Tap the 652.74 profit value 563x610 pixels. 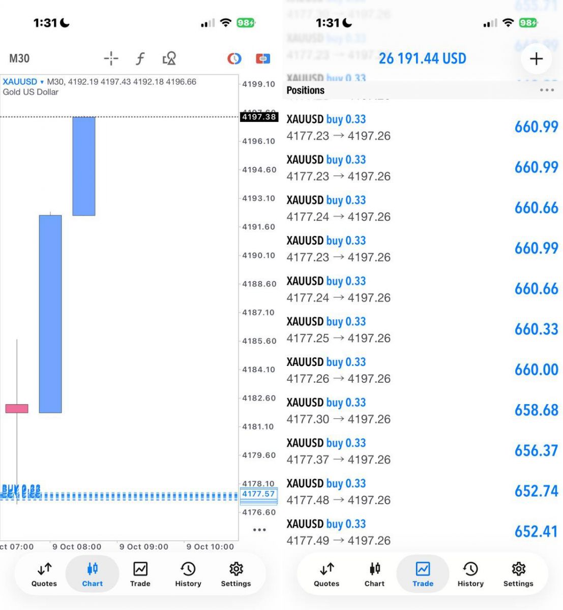click(536, 491)
